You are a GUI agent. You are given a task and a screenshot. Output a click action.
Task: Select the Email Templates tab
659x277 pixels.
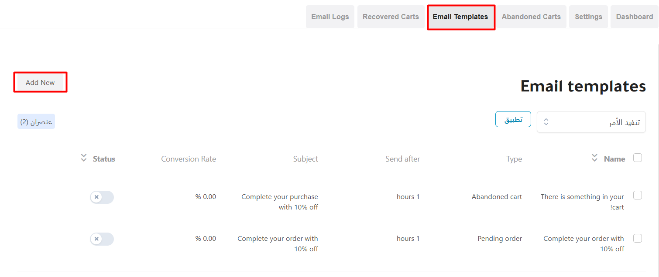point(460,17)
